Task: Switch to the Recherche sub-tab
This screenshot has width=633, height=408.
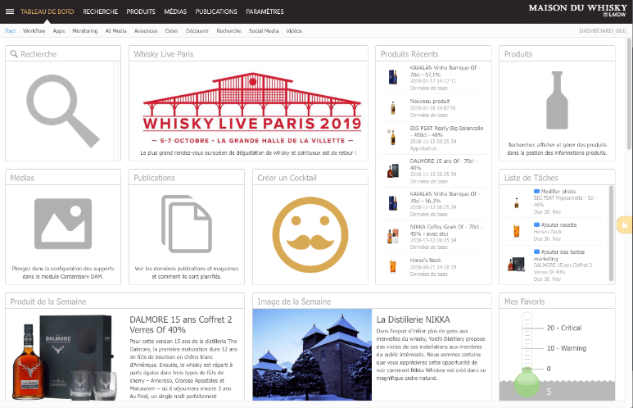Action: [228, 30]
